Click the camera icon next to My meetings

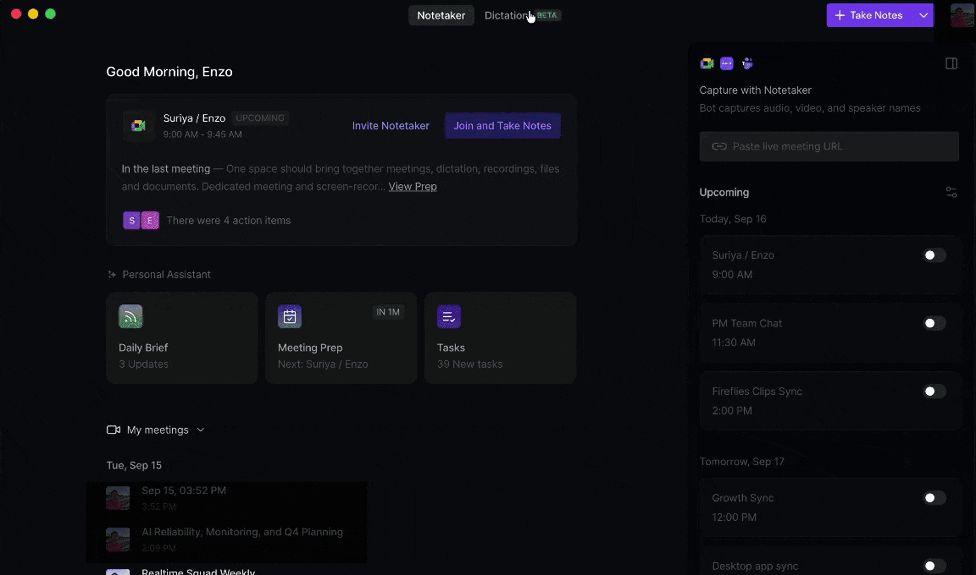pos(113,430)
